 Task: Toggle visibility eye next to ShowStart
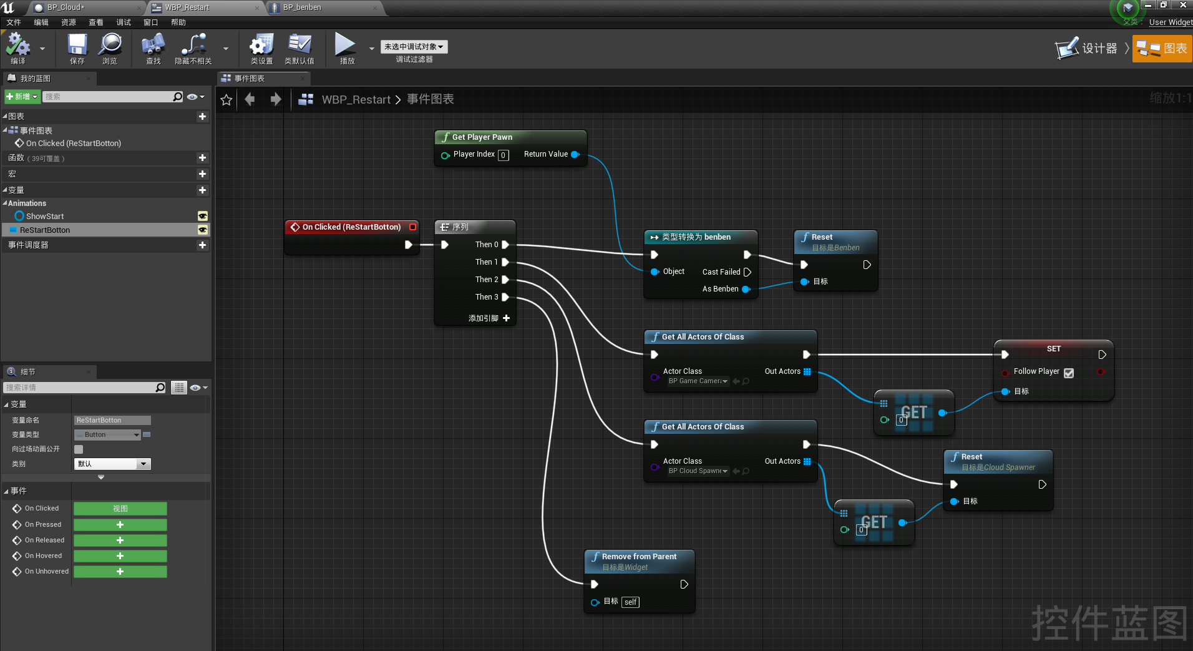202,216
